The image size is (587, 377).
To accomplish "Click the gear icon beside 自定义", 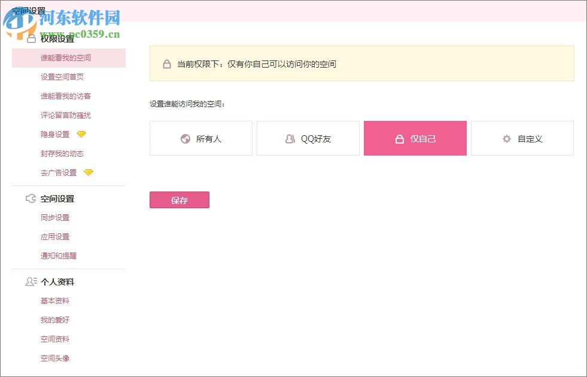I will [506, 138].
